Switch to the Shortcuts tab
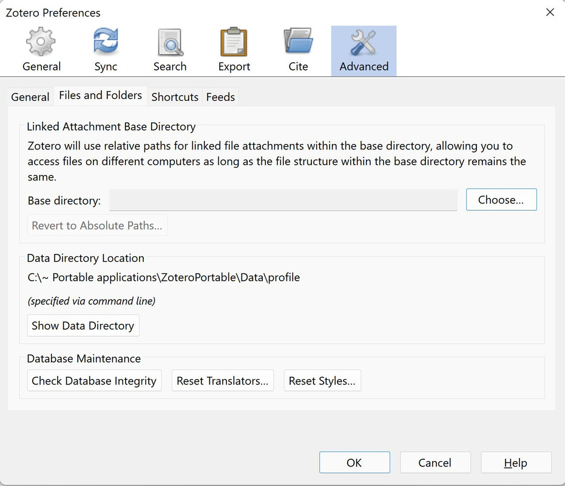This screenshot has width=565, height=486. (175, 97)
